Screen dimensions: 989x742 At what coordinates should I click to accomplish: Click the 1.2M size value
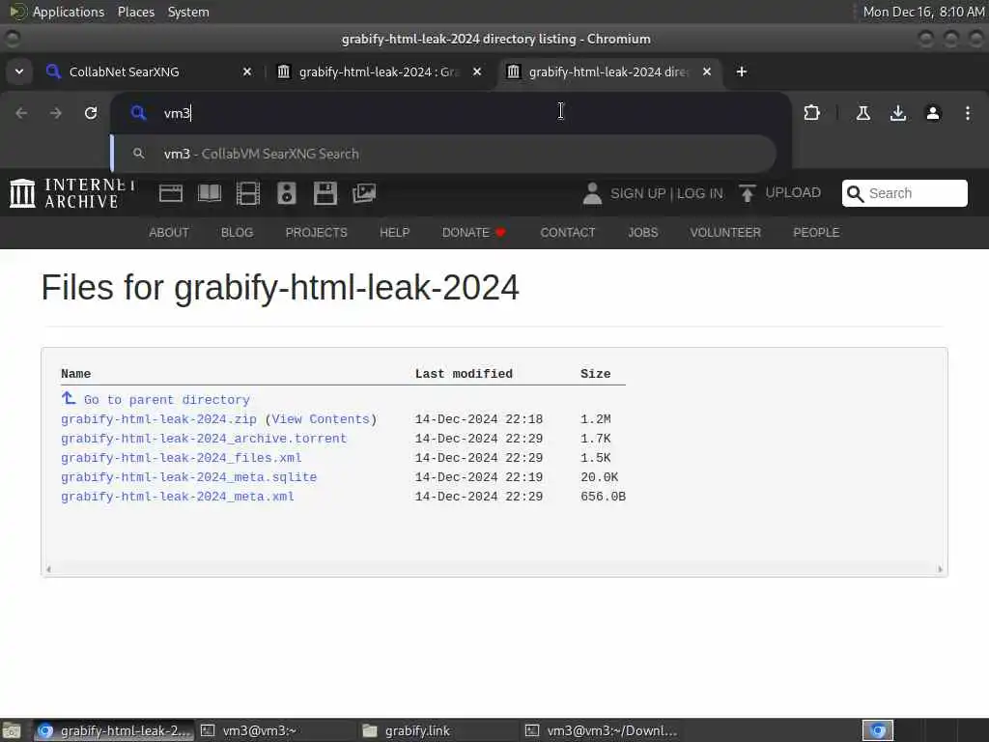click(595, 419)
